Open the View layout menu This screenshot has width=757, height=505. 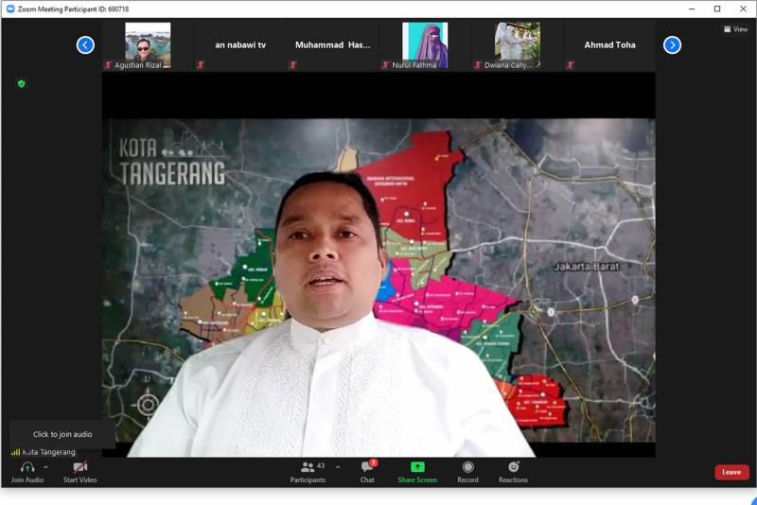click(734, 29)
